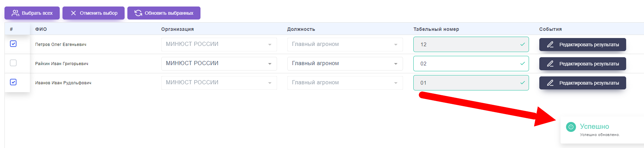This screenshot has width=644, height=148.
Task: Check the checkbox for Райкин Иван Григорьевич
Action: click(x=13, y=63)
